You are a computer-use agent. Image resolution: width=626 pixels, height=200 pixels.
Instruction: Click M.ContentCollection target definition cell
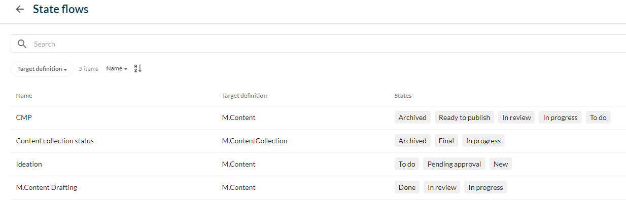click(x=255, y=141)
